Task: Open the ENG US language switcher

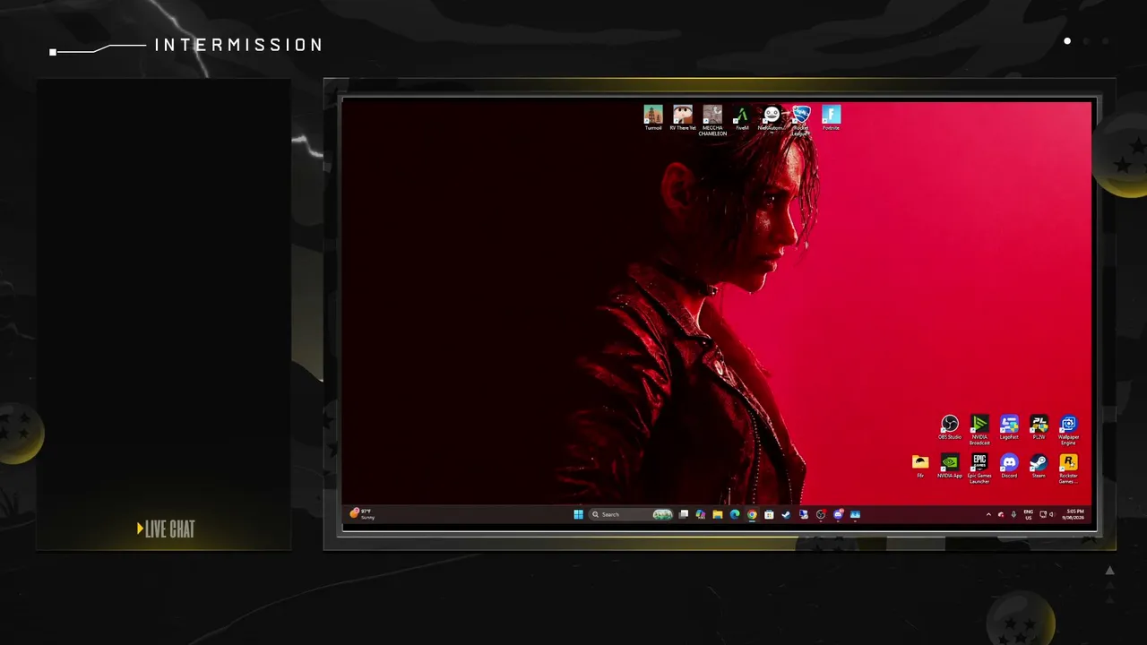Action: coord(1029,514)
